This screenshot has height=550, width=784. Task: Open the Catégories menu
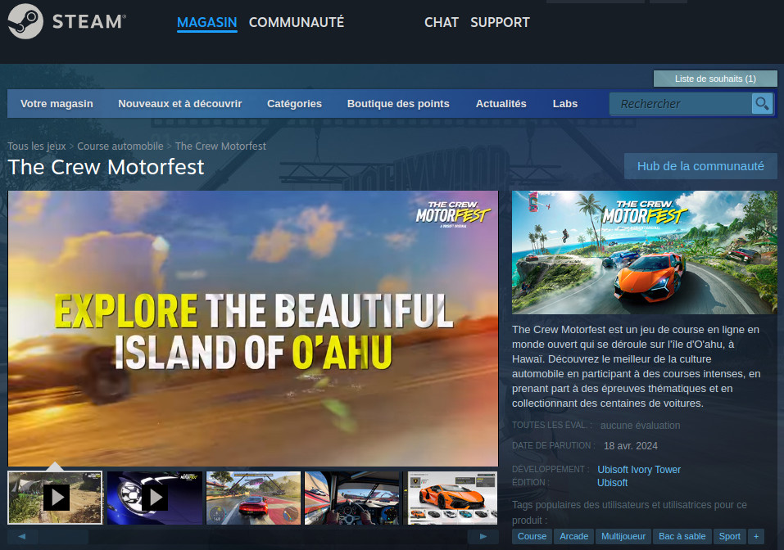(x=294, y=104)
